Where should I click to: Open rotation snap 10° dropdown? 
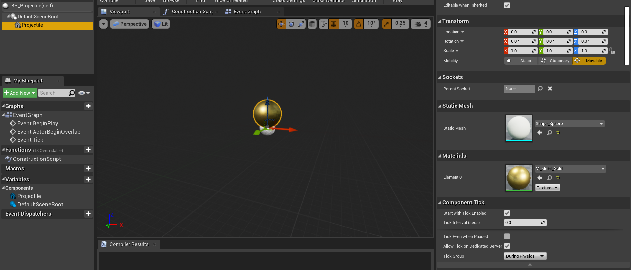pyautogui.click(x=371, y=24)
